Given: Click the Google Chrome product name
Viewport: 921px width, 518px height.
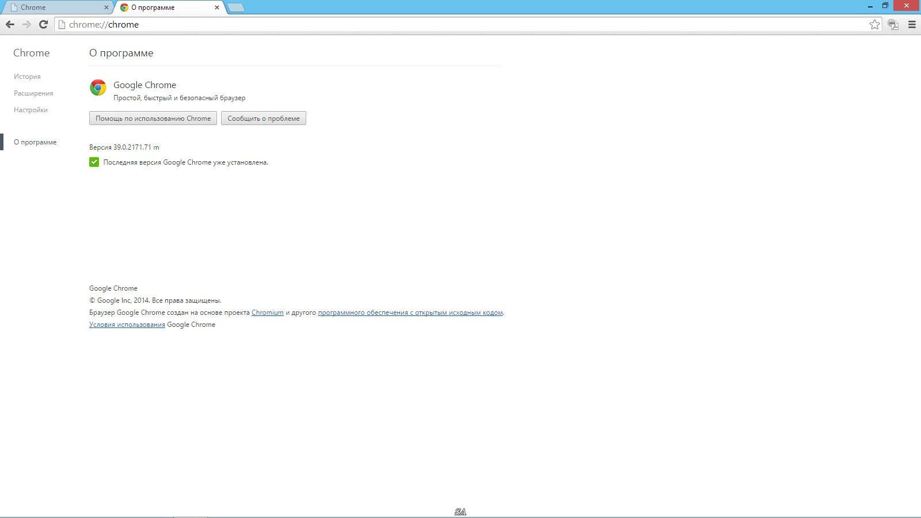Looking at the screenshot, I should tap(144, 85).
